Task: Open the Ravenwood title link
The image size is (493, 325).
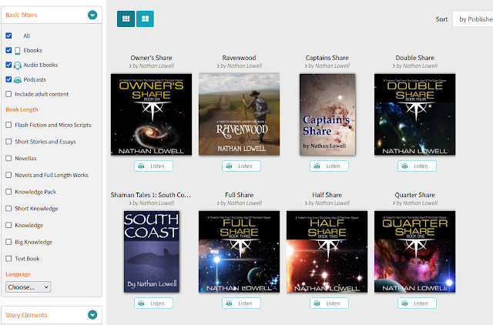Action: pyautogui.click(x=239, y=58)
